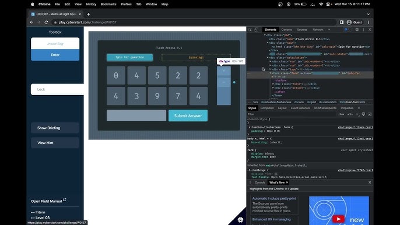Open the View Hint button
This screenshot has height=225, width=400.
click(x=55, y=143)
